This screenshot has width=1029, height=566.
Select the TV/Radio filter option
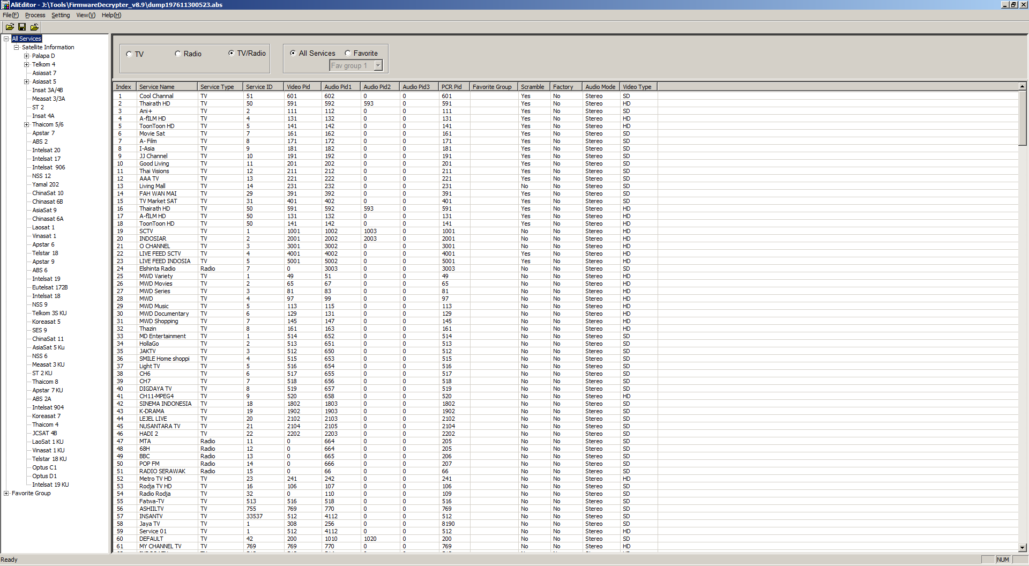[x=232, y=53]
